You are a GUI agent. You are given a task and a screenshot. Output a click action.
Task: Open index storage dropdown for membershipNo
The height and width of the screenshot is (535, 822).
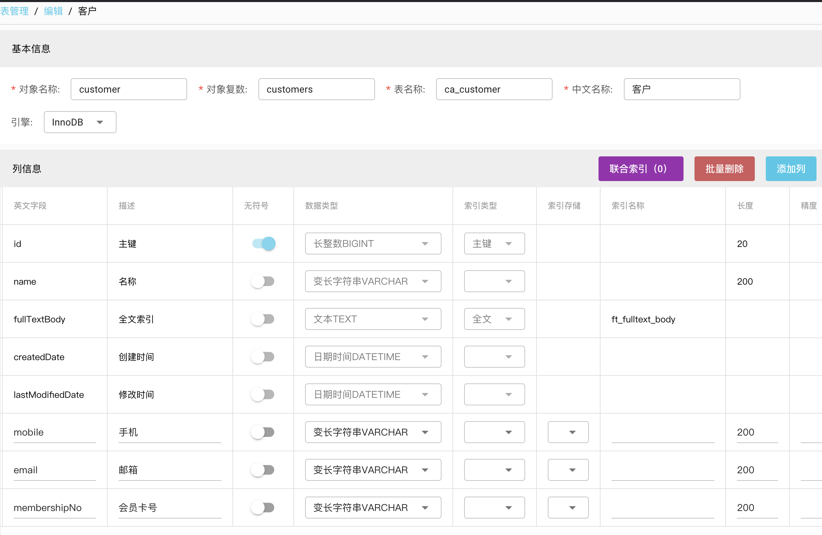click(x=568, y=507)
